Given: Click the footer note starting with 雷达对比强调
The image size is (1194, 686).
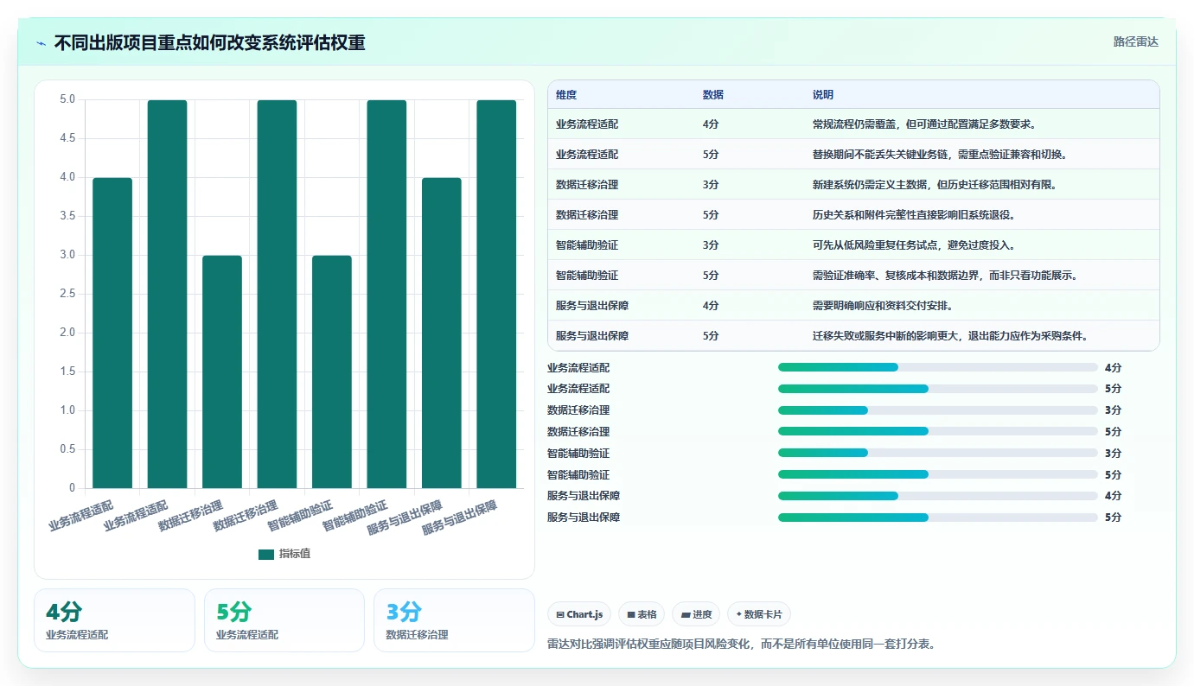Looking at the screenshot, I should click(741, 645).
